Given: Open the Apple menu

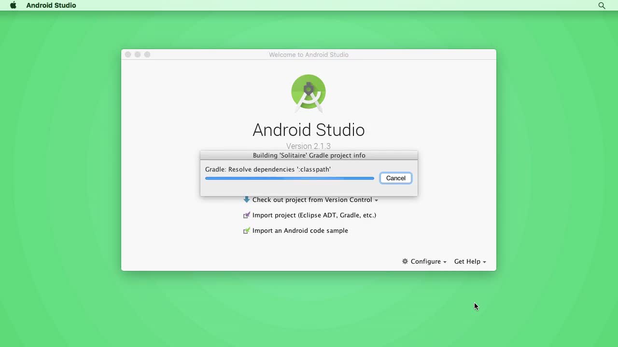Looking at the screenshot, I should 13,5.
